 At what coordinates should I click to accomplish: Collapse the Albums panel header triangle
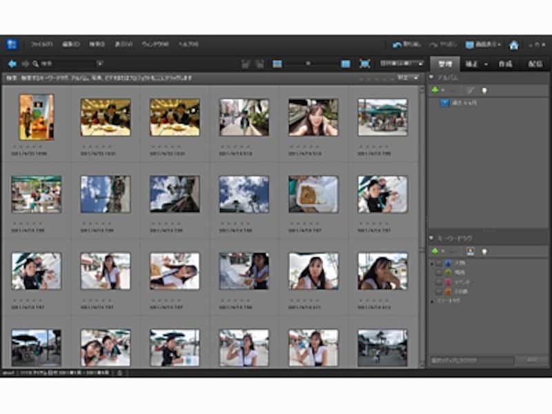[431, 77]
